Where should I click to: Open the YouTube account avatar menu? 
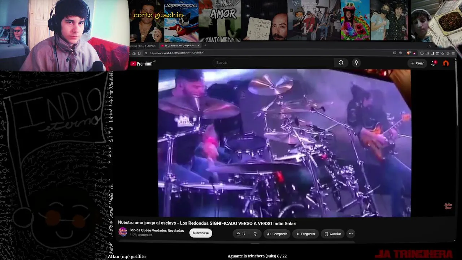(446, 63)
